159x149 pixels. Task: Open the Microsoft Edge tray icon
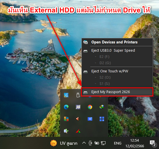66,107
